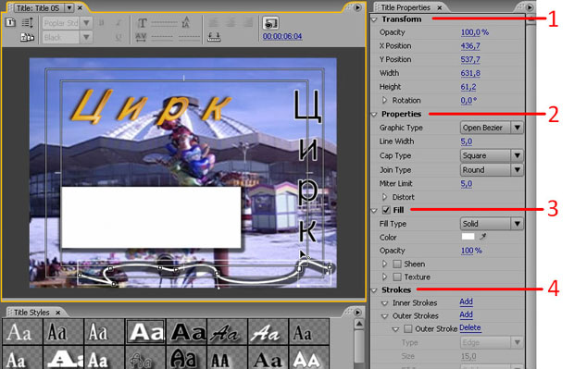The width and height of the screenshot is (574, 369).
Task: Click the Y Position value 537,7
Action: (x=470, y=59)
